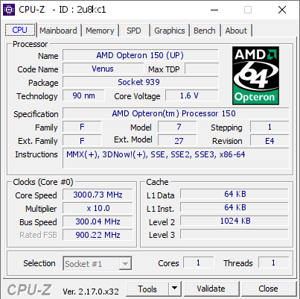Click the Package value Socket 939
300x299 pixels.
pos(141,82)
